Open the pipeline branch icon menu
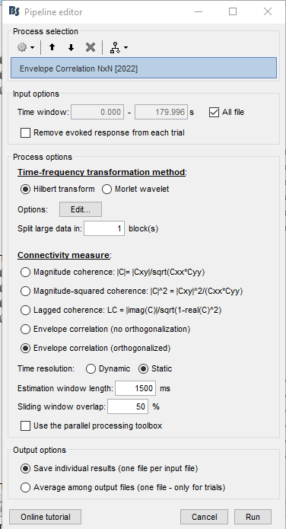 (x=119, y=47)
